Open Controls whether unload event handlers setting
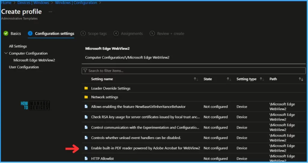The image size is (308, 163). [136, 138]
